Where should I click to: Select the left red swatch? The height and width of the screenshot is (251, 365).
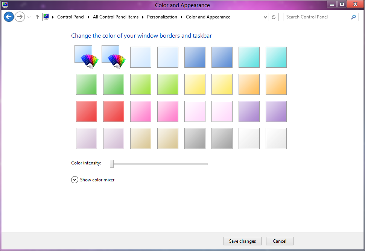pos(87,111)
